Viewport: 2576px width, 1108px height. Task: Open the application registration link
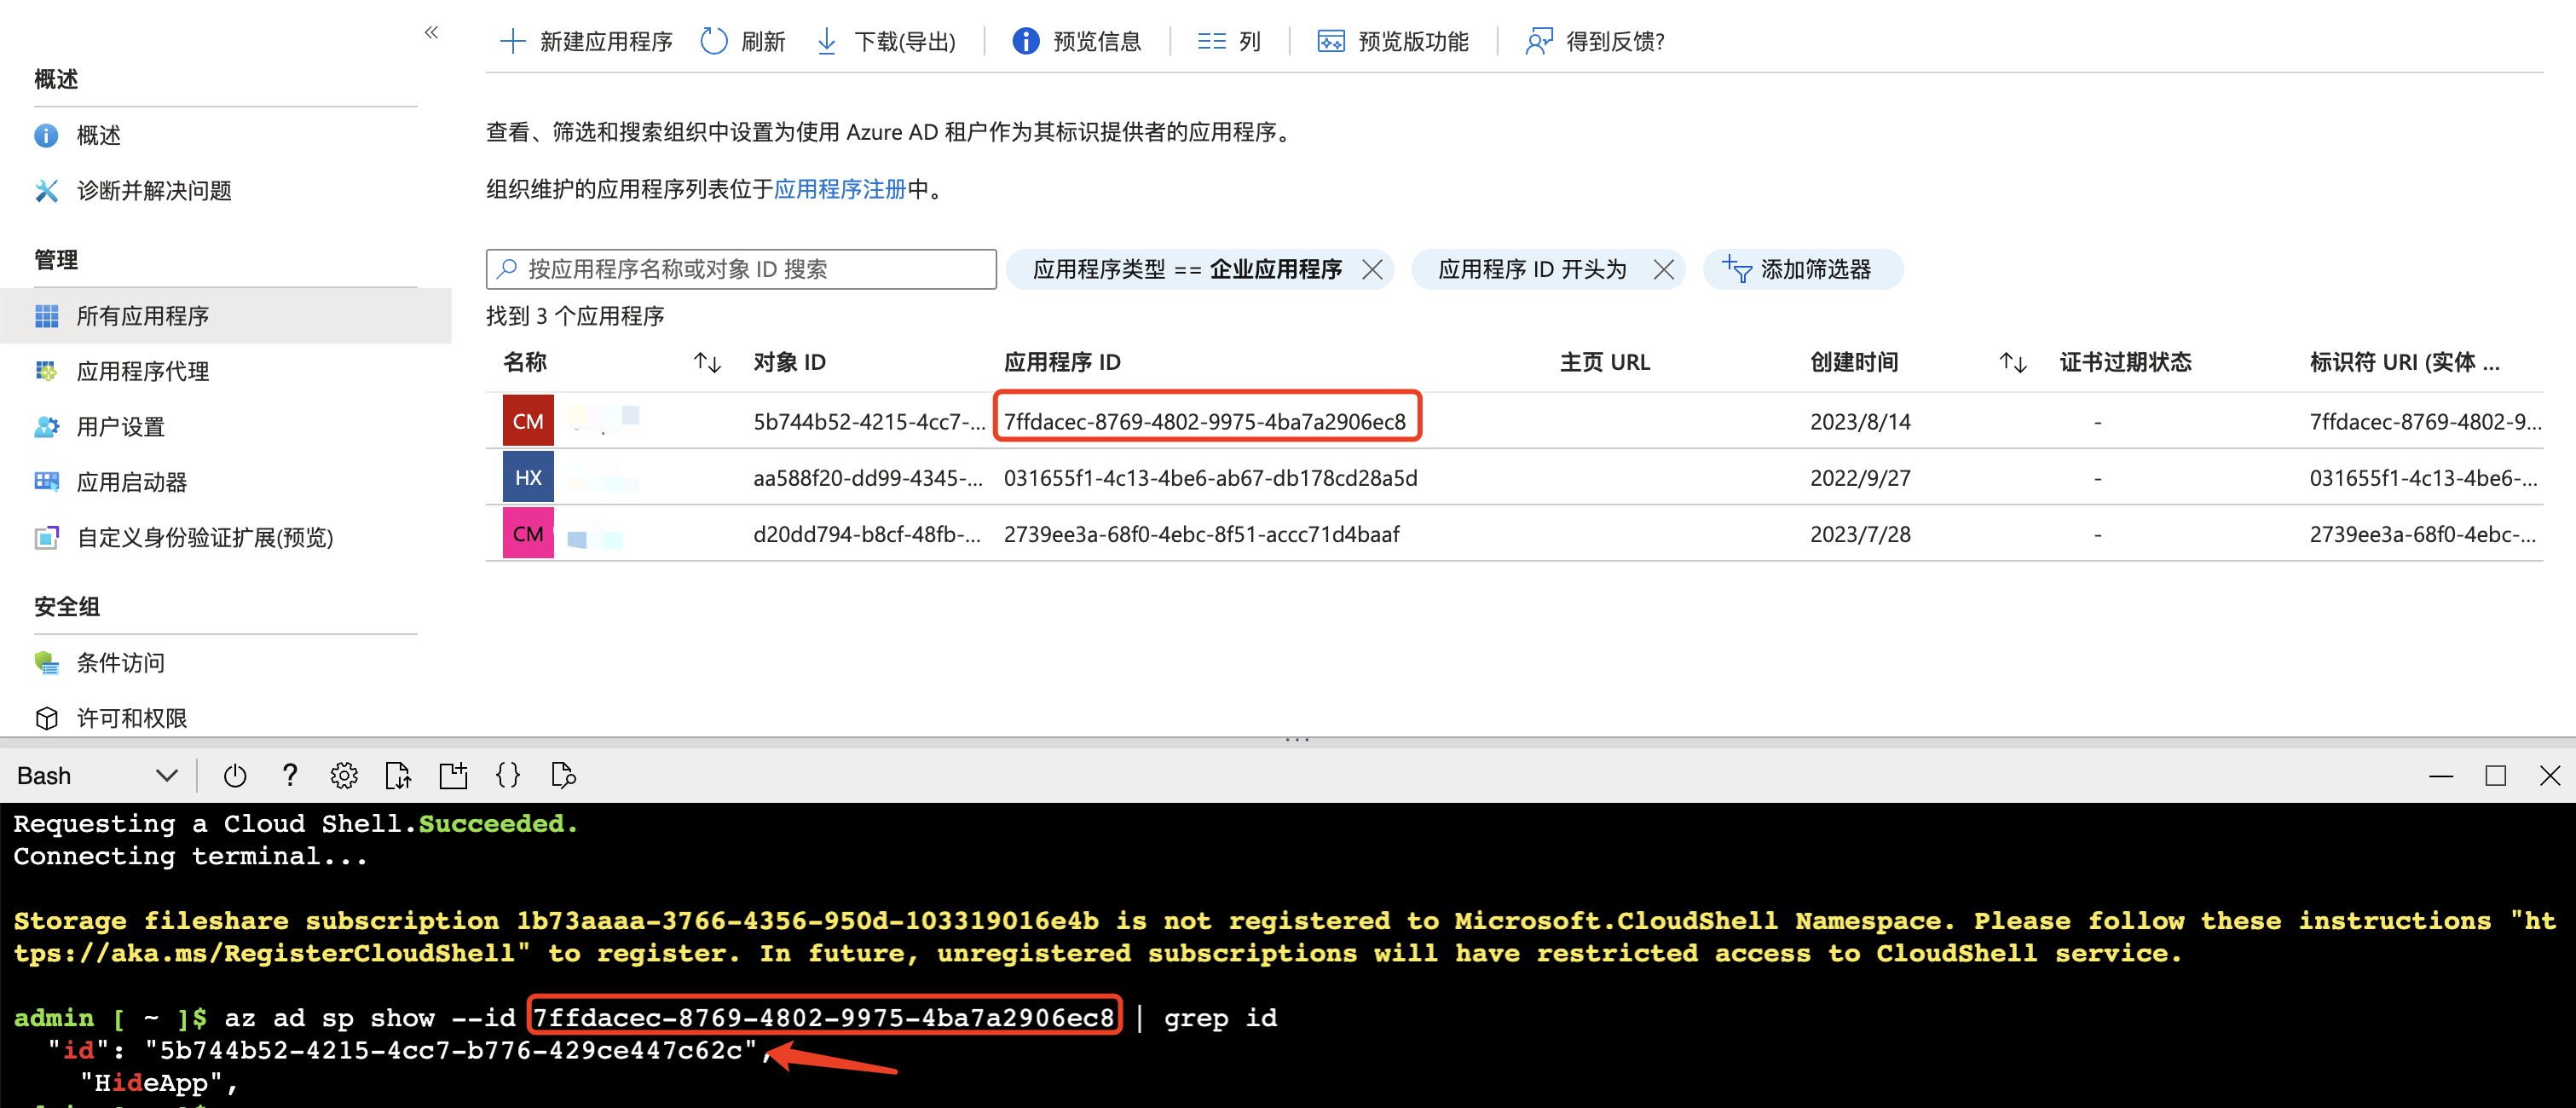click(x=839, y=189)
